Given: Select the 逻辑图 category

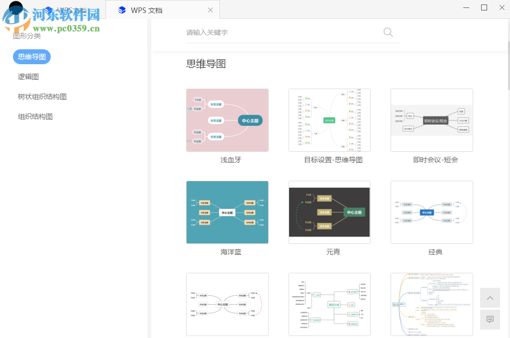Looking at the screenshot, I should 28,76.
